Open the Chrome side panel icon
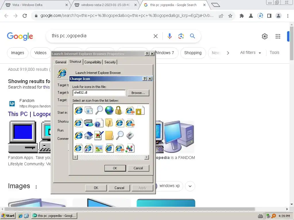 [x=269, y=16]
